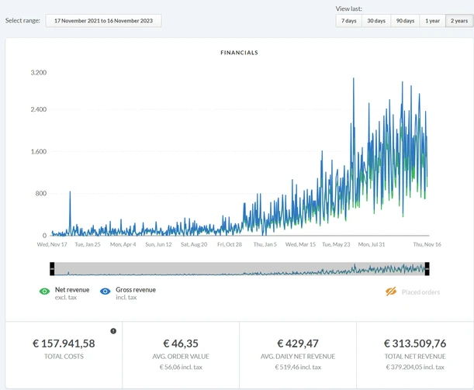Viewport: 474px width, 390px height.
Task: Click the Gross revenue legend label
Action: coord(136,290)
